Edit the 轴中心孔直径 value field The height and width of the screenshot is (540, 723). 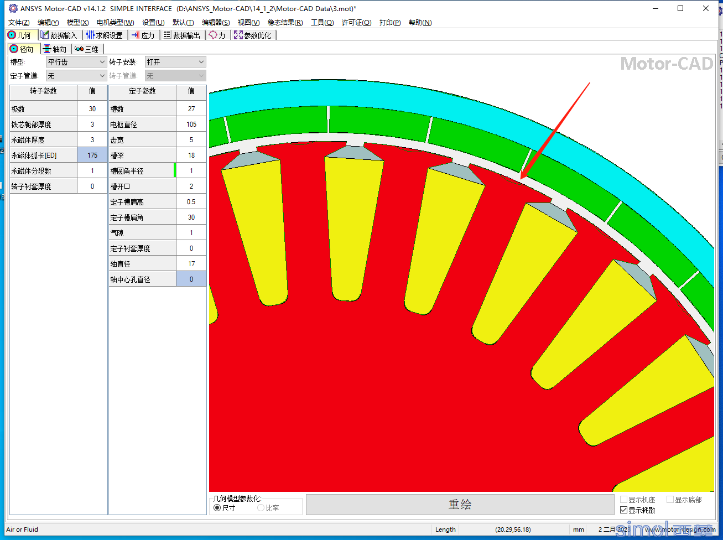point(191,279)
